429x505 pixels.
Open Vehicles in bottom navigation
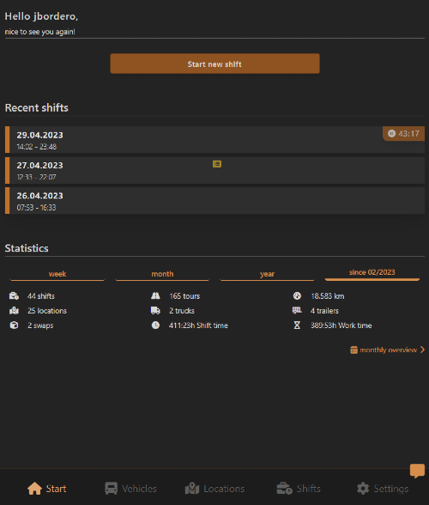pyautogui.click(x=130, y=489)
